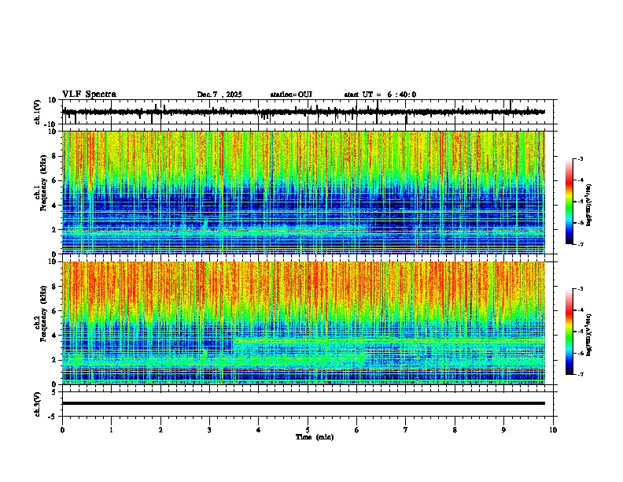Click the "station=OUJ" header label
The height and width of the screenshot is (482, 623).
pyautogui.click(x=291, y=95)
